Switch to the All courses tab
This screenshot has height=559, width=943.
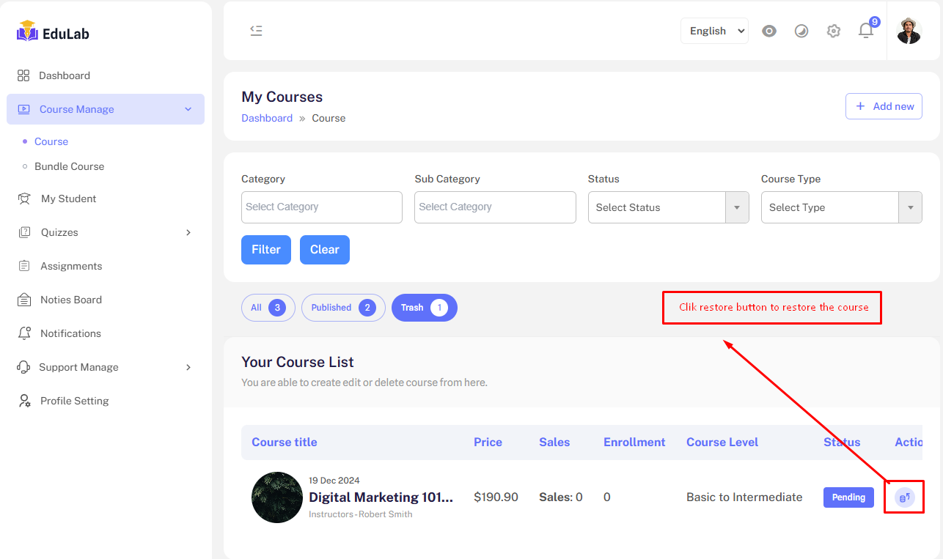coord(268,308)
